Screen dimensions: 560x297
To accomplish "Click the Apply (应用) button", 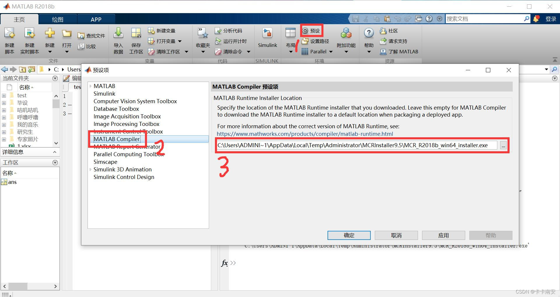I will (443, 235).
